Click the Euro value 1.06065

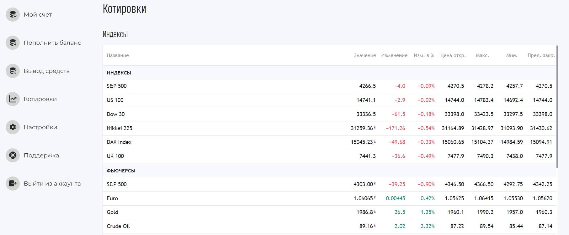pos(363,198)
